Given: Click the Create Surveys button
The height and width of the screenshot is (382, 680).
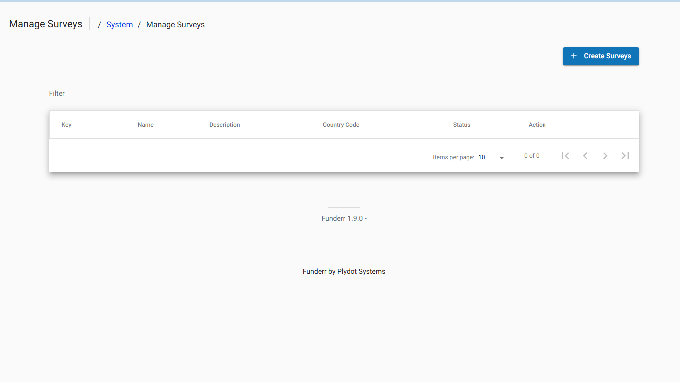Looking at the screenshot, I should click(x=601, y=56).
